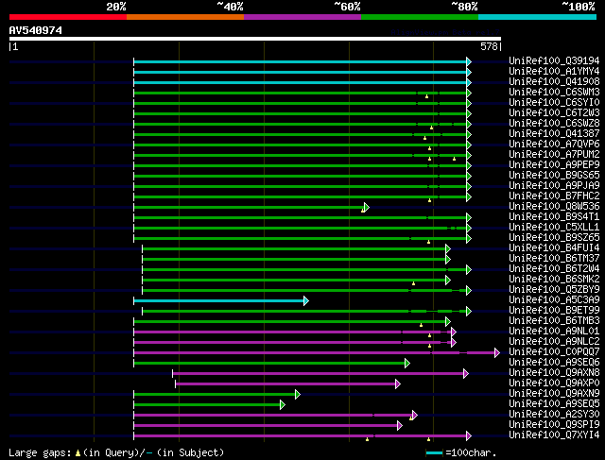Click the UniRef100_C0PQQ7 label
This screenshot has height=460, width=605.
pyautogui.click(x=554, y=352)
